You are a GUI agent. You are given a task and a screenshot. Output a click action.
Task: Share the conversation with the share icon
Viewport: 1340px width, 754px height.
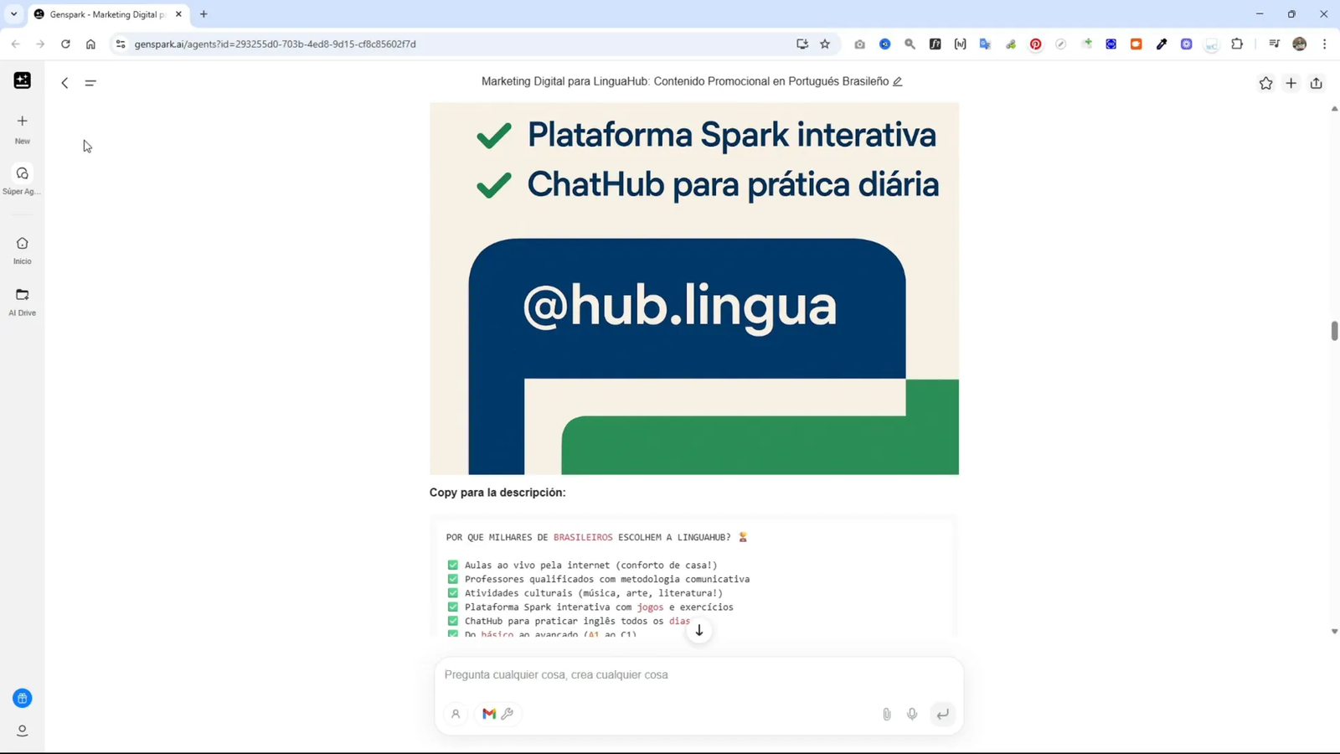coord(1316,83)
